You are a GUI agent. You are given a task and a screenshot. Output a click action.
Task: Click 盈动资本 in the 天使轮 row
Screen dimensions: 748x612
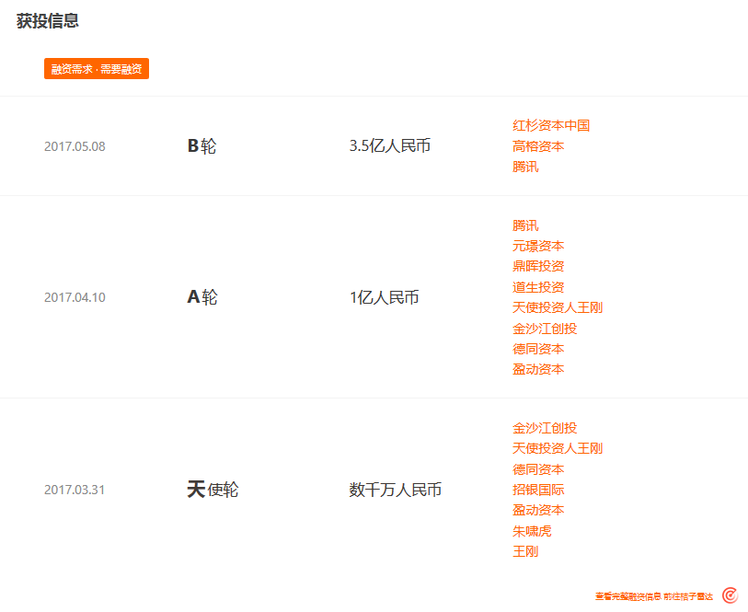[x=538, y=510]
